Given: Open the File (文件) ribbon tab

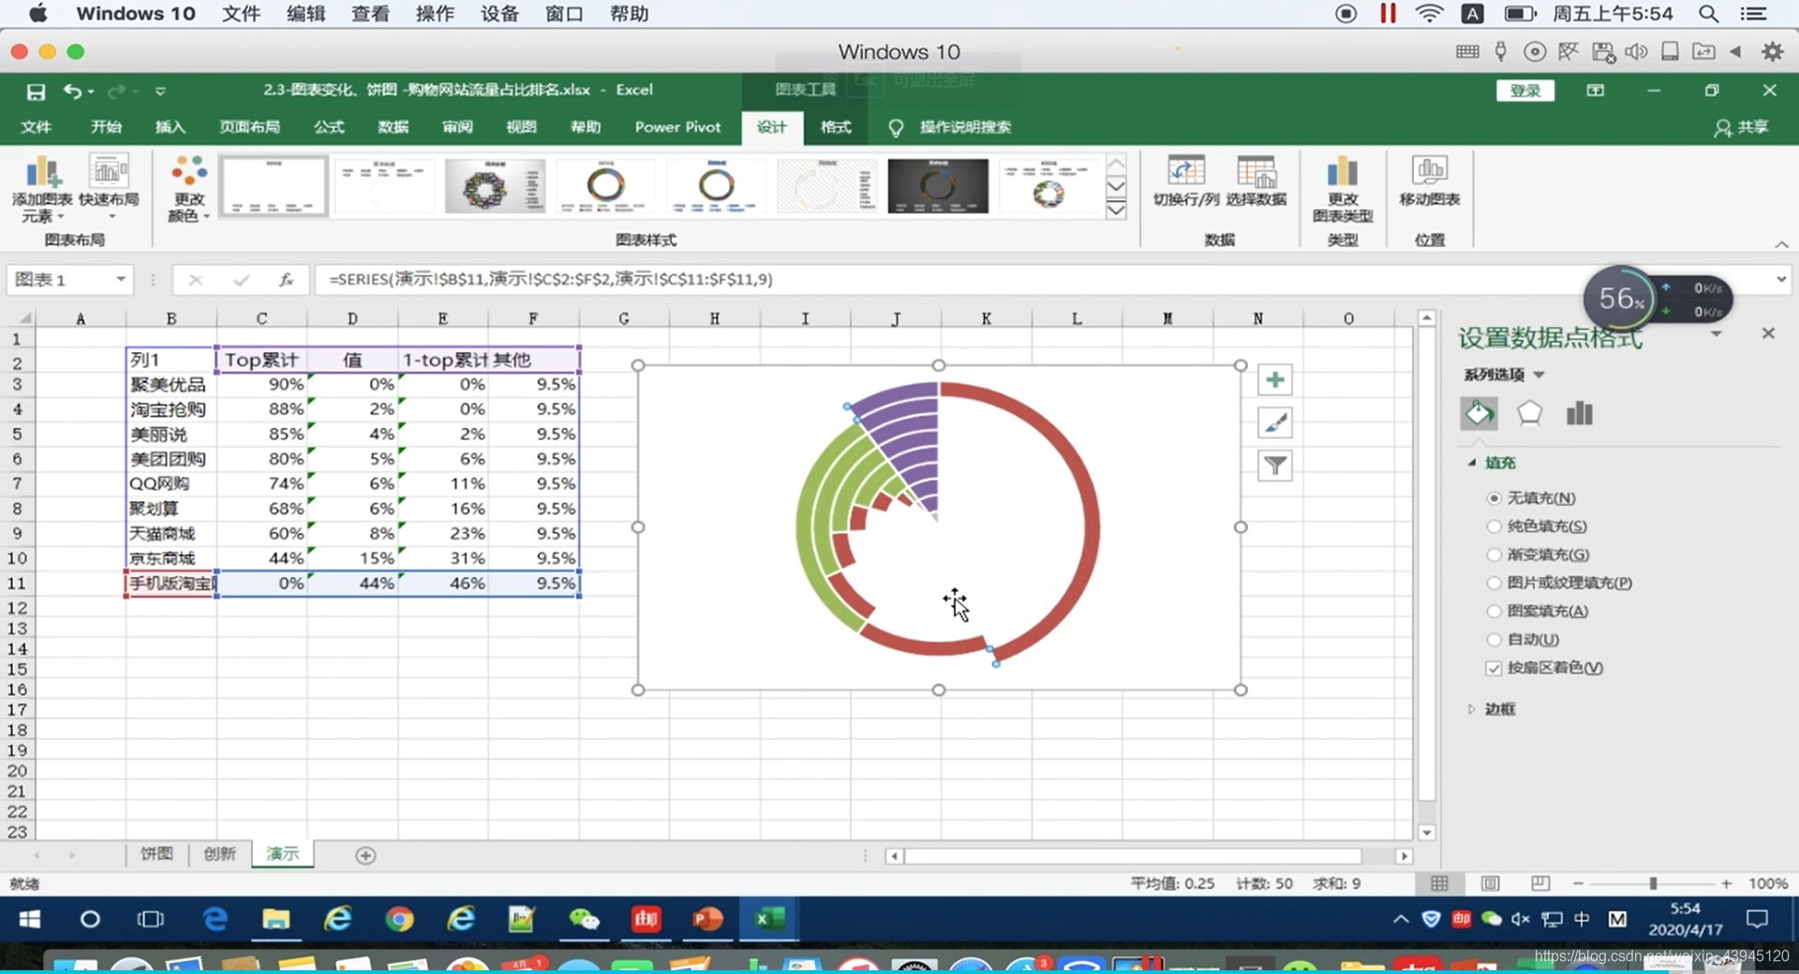Looking at the screenshot, I should (x=36, y=127).
